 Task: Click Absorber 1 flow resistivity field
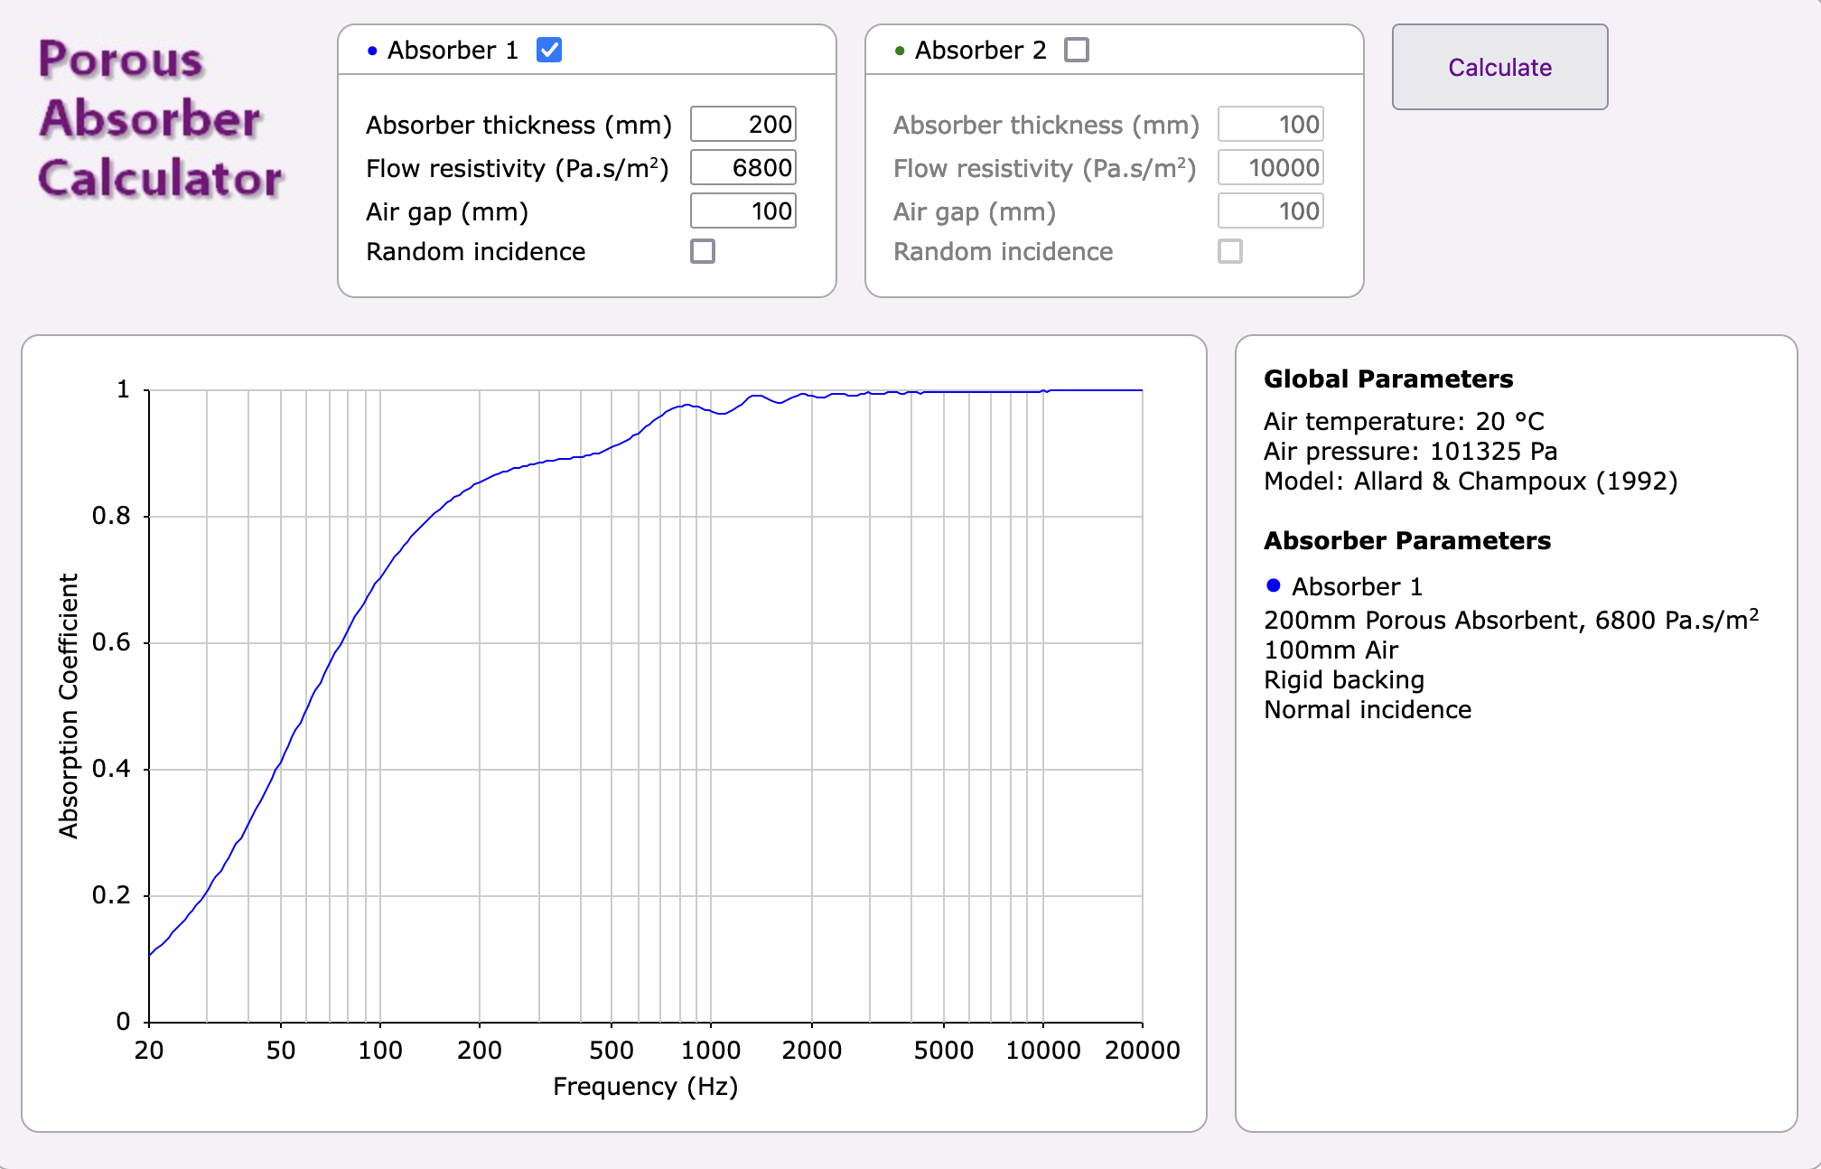tap(742, 168)
